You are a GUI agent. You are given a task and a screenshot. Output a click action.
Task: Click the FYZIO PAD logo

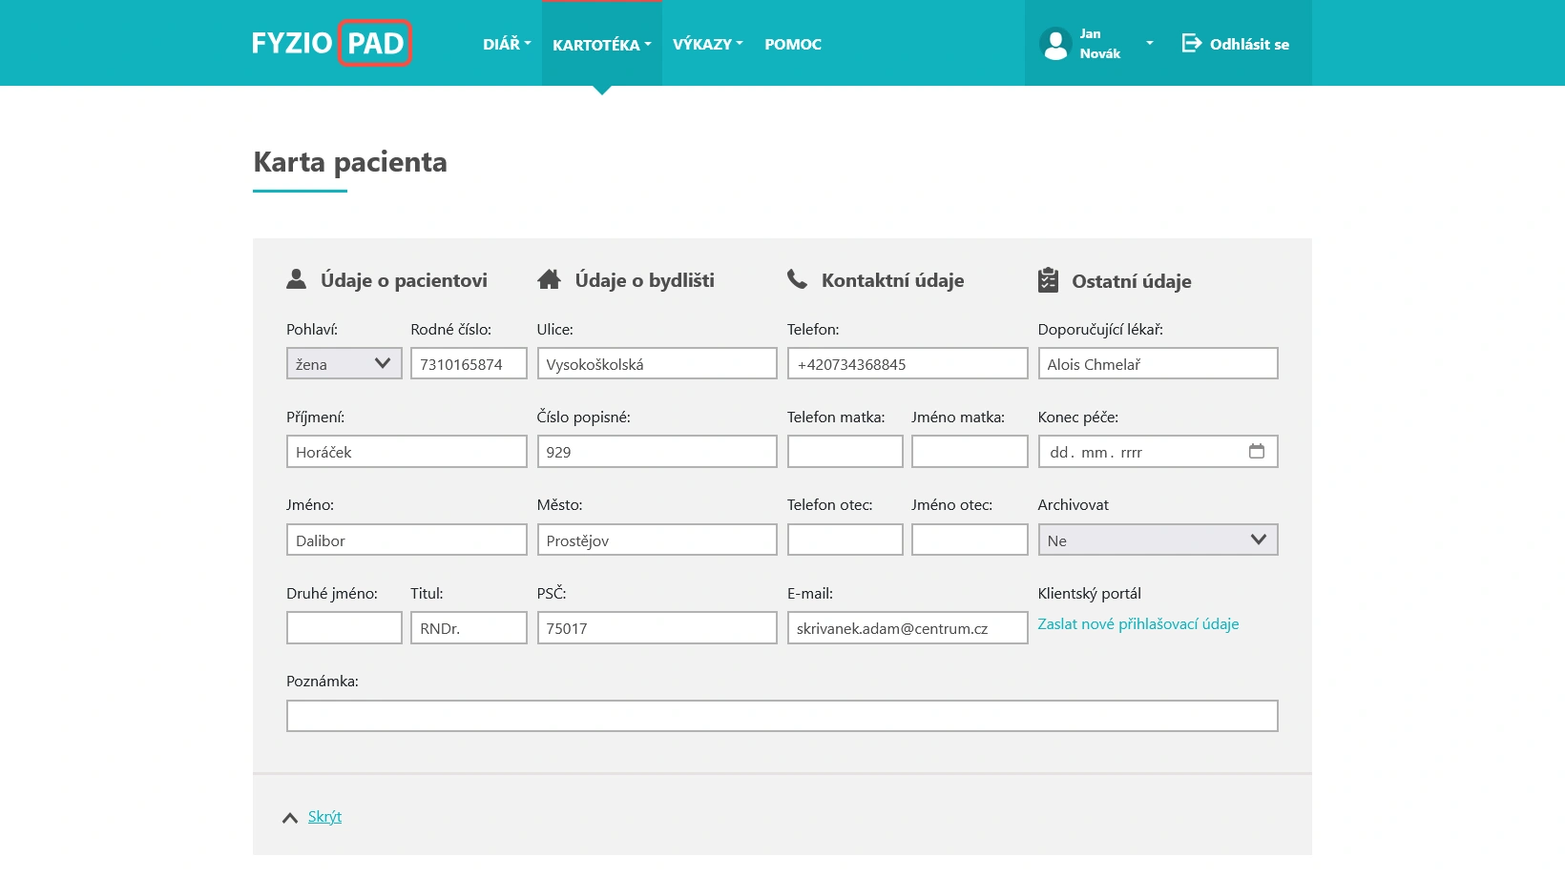[331, 42]
